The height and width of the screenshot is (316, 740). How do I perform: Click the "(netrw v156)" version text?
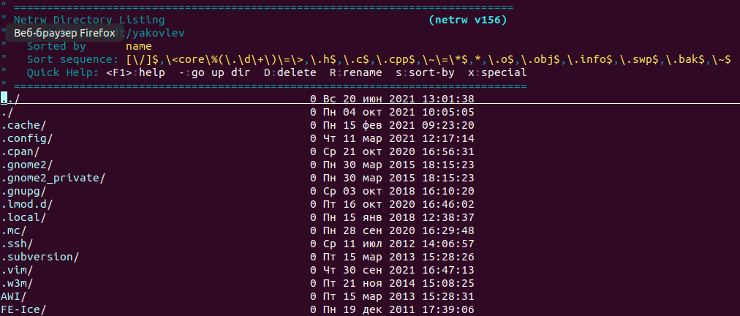[468, 20]
